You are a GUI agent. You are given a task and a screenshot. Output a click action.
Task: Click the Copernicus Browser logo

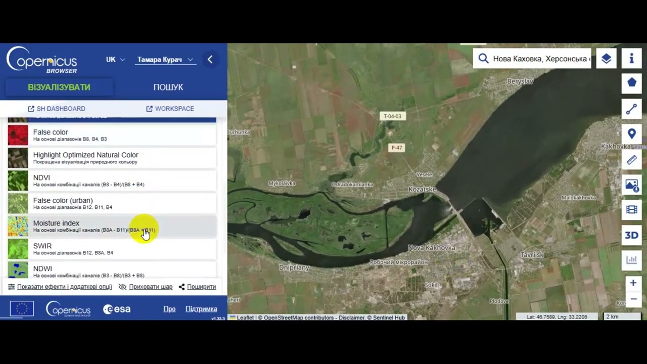point(41,60)
